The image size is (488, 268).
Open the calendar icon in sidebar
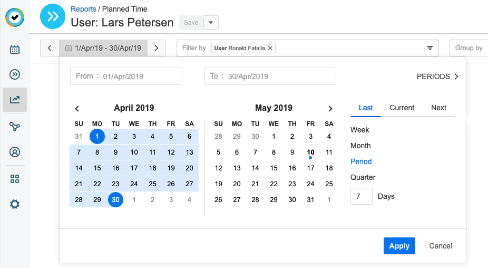pos(15,50)
